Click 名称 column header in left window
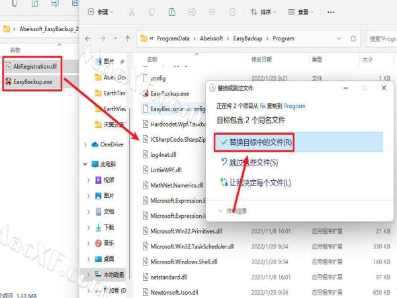The image size is (397, 298). [15, 50]
